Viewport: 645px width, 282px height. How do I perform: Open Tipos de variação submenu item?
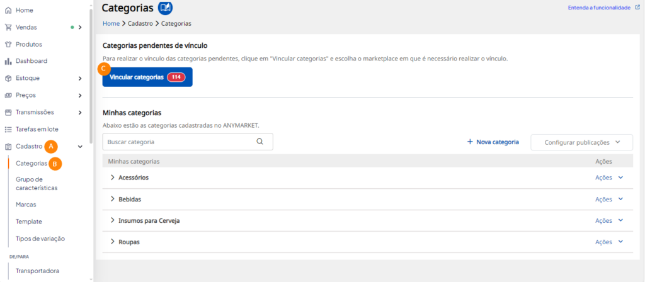(40, 239)
